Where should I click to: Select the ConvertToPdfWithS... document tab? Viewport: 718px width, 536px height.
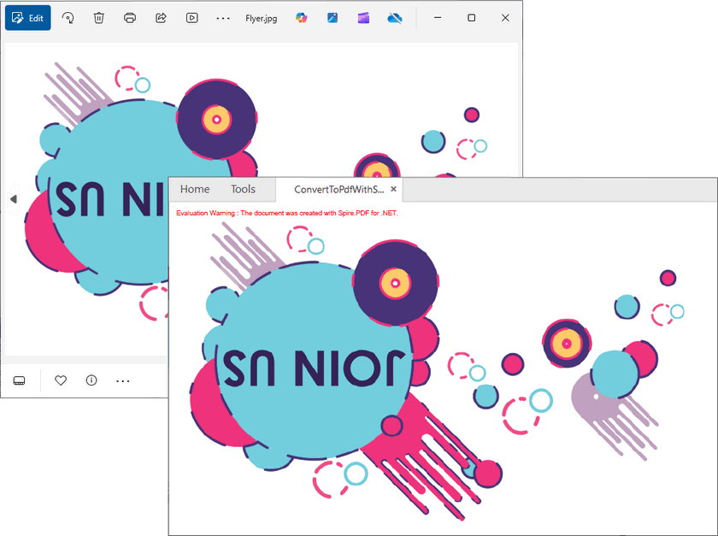(338, 190)
